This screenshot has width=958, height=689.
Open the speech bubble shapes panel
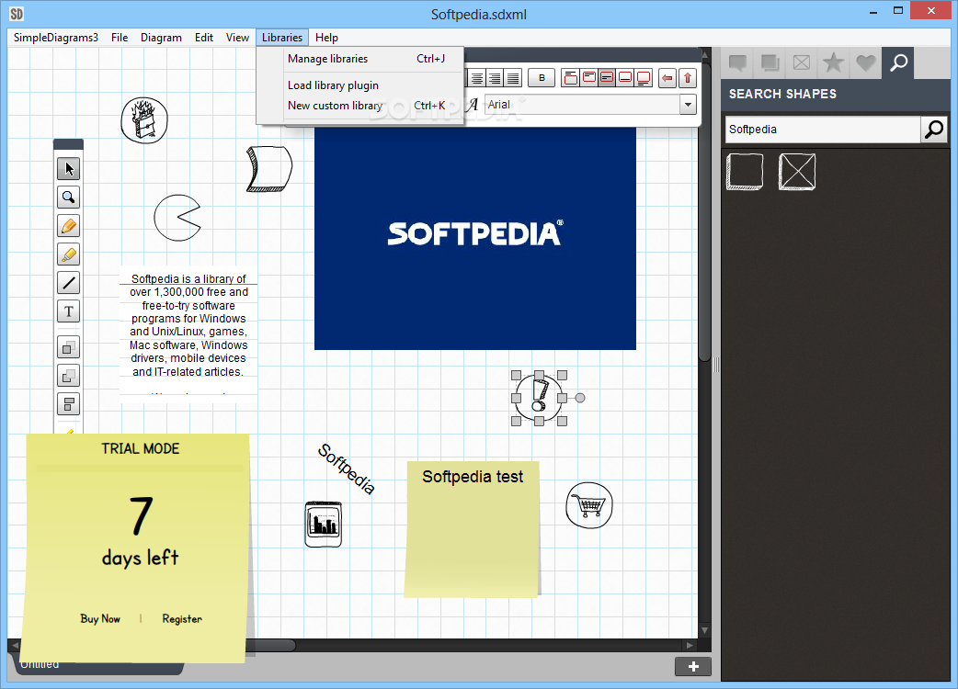click(x=737, y=62)
